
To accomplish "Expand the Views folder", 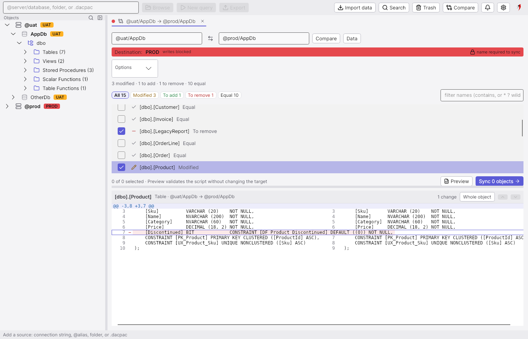I will 25,61.
